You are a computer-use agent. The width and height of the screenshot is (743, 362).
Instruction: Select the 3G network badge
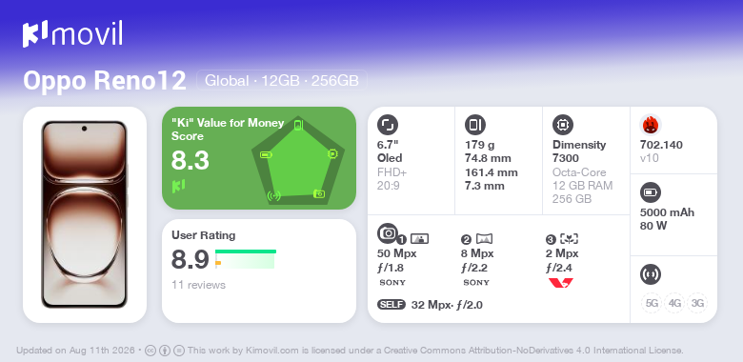697,303
